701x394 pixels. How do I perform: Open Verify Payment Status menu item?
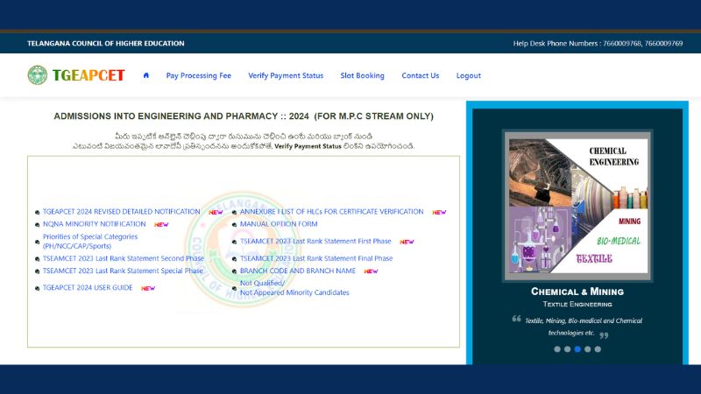[x=286, y=75]
